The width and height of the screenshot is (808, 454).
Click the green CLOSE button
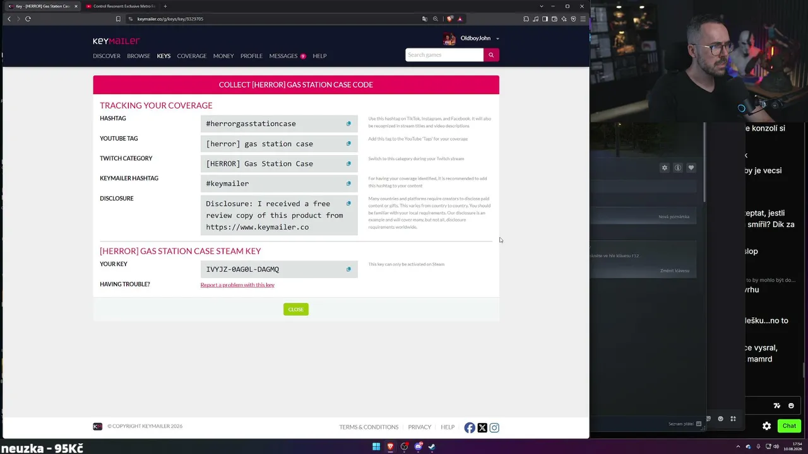click(296, 310)
